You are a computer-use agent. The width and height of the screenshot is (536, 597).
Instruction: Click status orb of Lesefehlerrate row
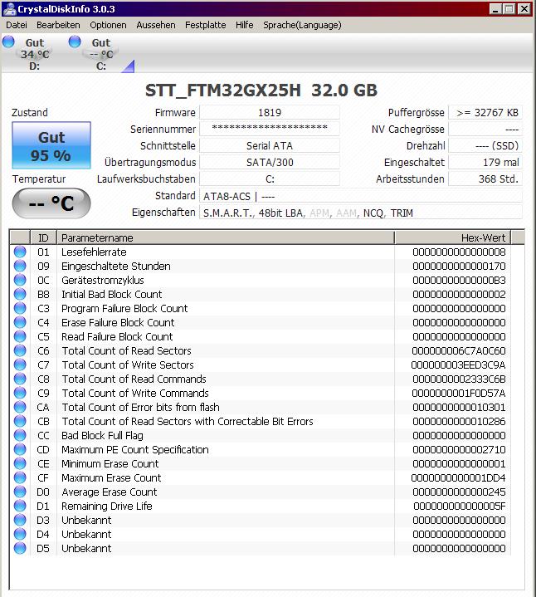20,252
